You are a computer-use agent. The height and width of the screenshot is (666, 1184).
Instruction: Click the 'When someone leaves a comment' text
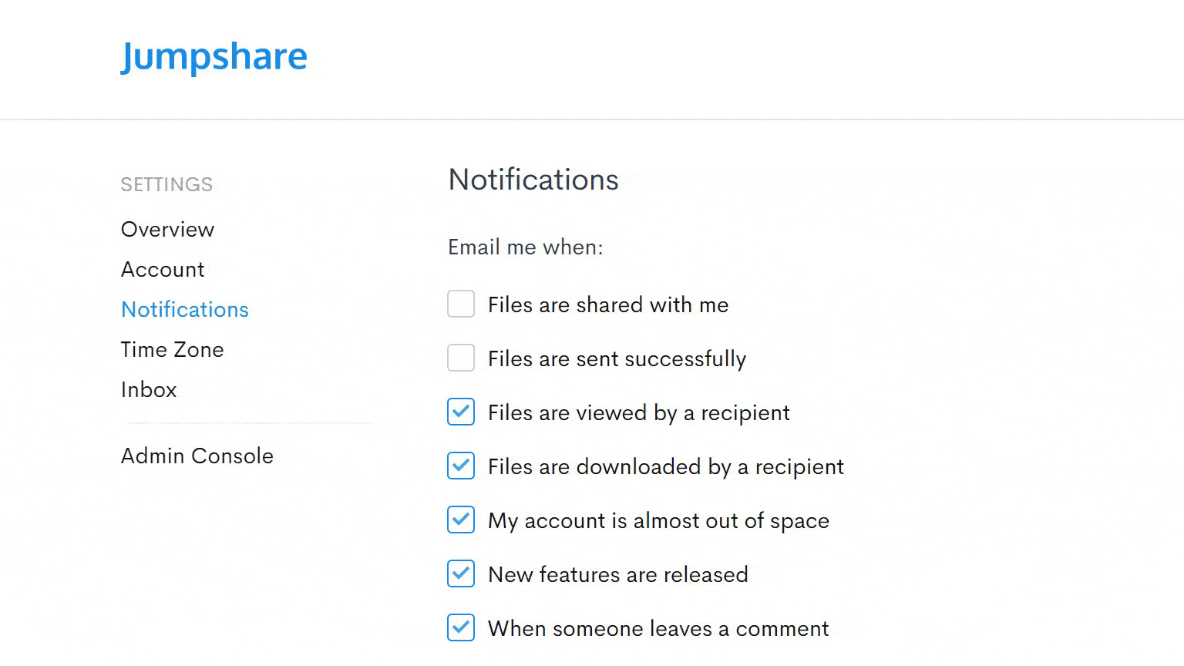tap(658, 629)
